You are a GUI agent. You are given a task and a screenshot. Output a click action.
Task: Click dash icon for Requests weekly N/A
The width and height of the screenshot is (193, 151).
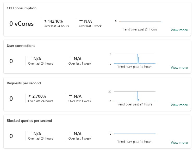(71, 96)
